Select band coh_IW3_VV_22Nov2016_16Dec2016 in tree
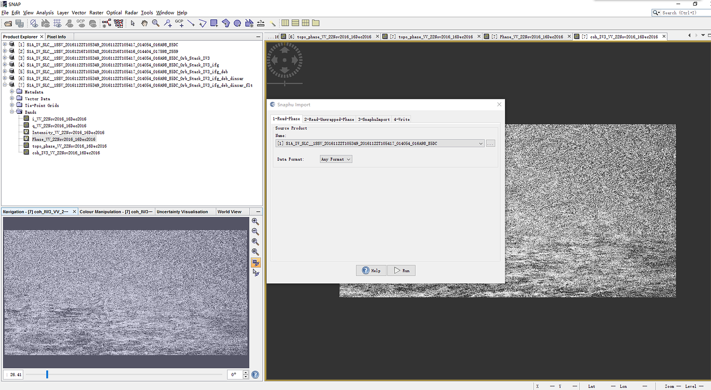The height and width of the screenshot is (390, 711). tap(66, 153)
